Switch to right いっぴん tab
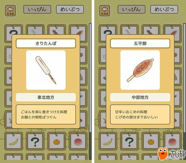The image size is (186, 163). tap(131, 9)
